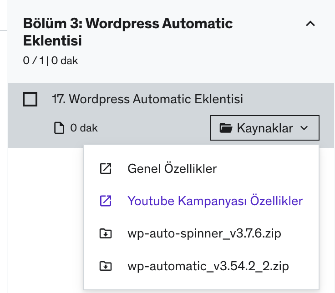Image resolution: width=335 pixels, height=293 pixels.
Task: Click the folder icon in the Kaynaklar button
Action: (x=226, y=128)
